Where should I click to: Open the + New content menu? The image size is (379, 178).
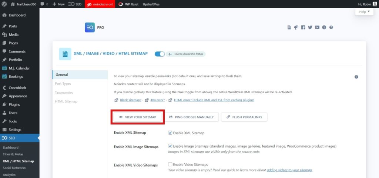pos(58,4)
